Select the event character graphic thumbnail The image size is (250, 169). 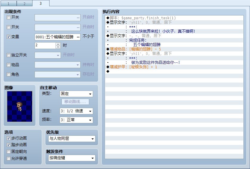[20, 106]
